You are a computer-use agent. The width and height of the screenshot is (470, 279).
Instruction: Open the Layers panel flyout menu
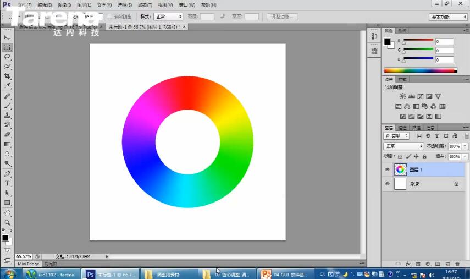pos(466,128)
